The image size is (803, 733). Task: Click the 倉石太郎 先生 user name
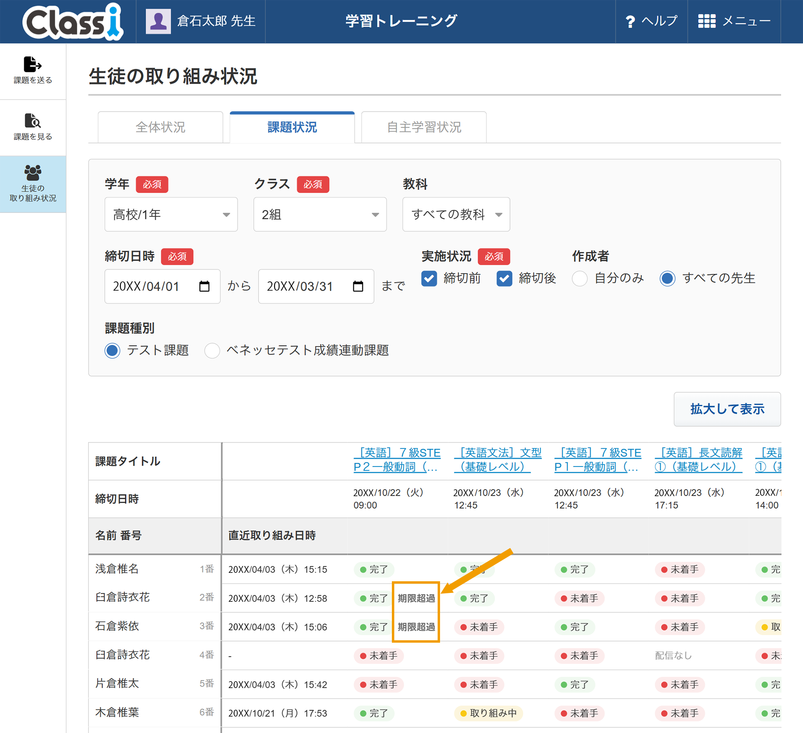coord(216,21)
